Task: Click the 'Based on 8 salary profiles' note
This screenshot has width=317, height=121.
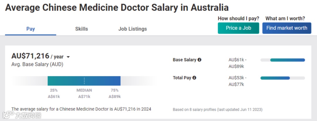Action: (217, 110)
